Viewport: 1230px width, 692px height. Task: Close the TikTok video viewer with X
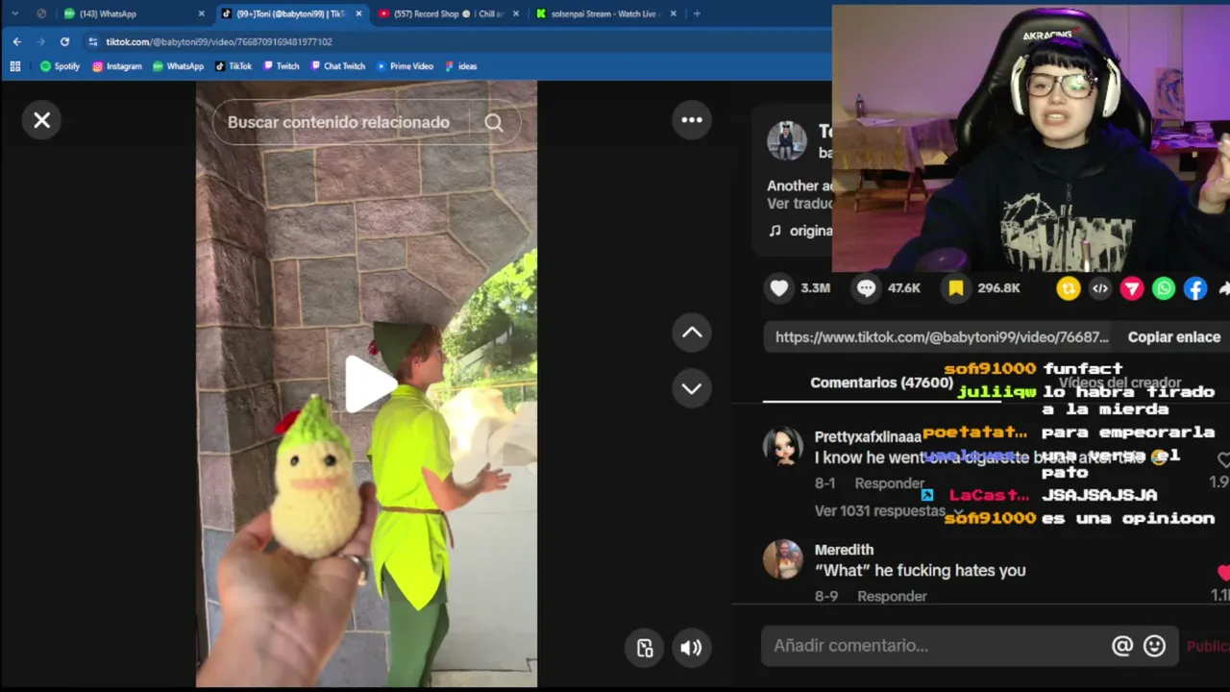(x=42, y=120)
